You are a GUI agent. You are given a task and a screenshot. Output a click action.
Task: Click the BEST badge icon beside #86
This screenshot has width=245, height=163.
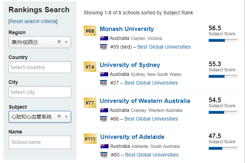coord(103,119)
